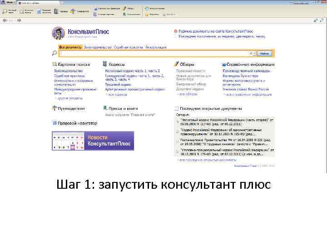The width and height of the screenshot is (327, 245).
Task: Open the Трудовой кодекс link
Action: coord(118,84)
